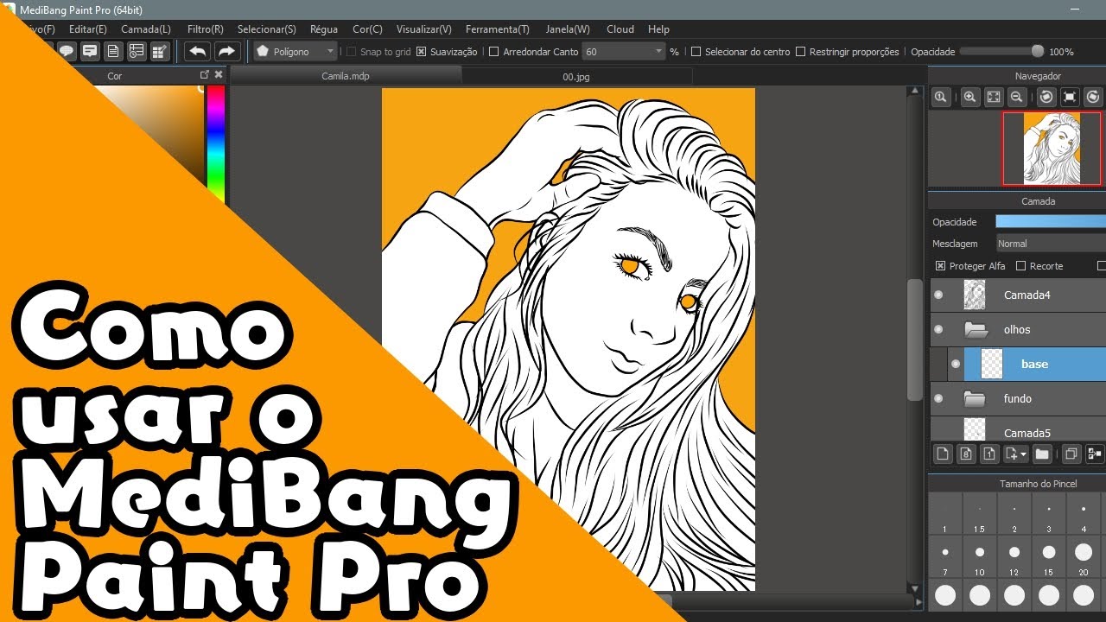Float the Cor panel window
The height and width of the screenshot is (622, 1106).
205,75
